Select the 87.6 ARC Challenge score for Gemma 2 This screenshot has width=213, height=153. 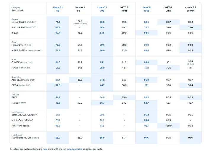(80, 80)
